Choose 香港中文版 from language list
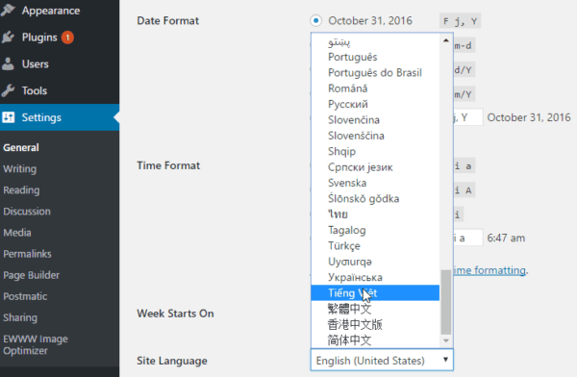 375,324
